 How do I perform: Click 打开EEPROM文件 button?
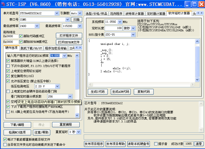pos(69,42)
